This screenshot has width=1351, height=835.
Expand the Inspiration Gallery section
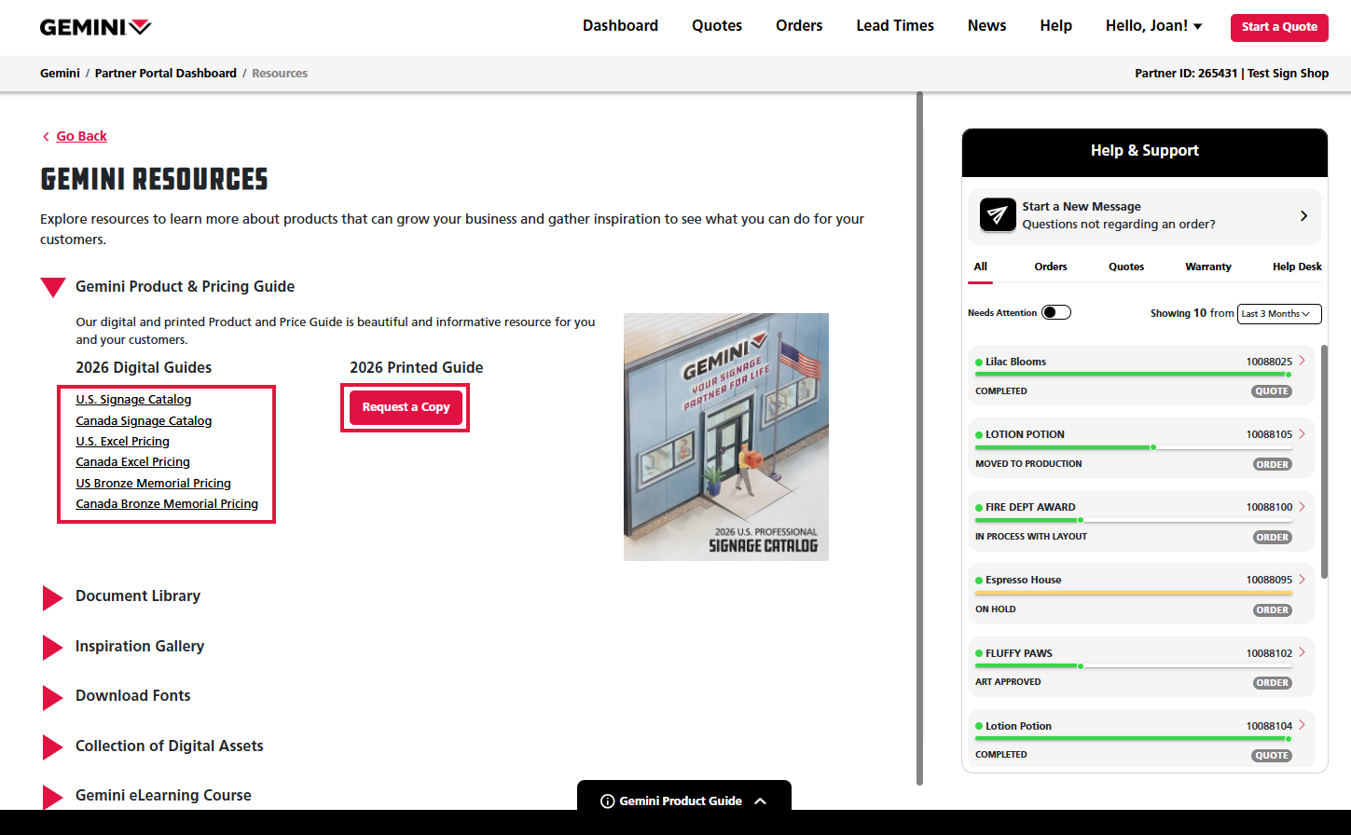point(52,647)
